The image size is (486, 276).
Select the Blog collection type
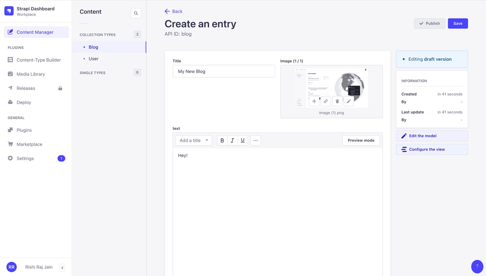tap(93, 47)
